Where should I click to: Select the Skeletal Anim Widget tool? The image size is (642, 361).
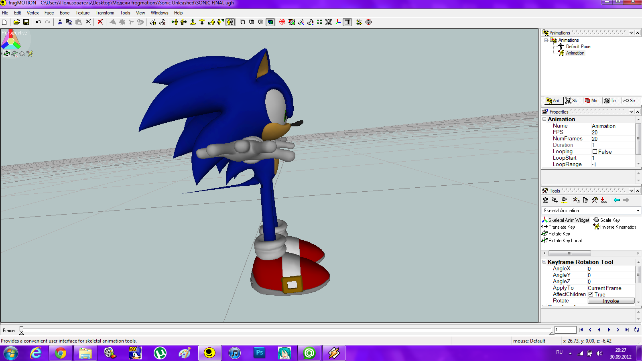(x=565, y=220)
